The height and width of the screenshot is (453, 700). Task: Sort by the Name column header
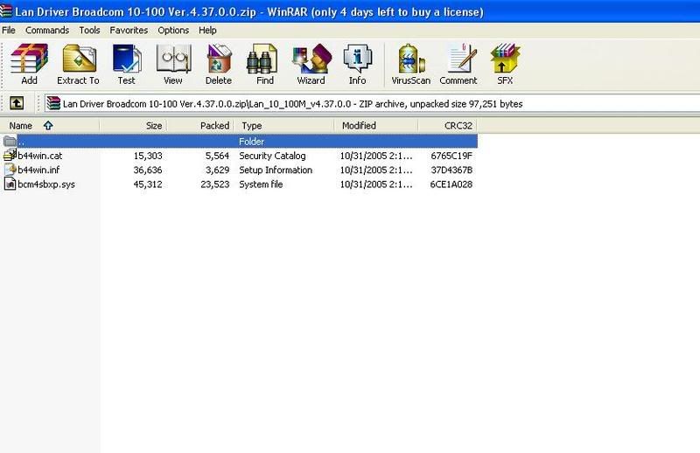click(x=50, y=126)
